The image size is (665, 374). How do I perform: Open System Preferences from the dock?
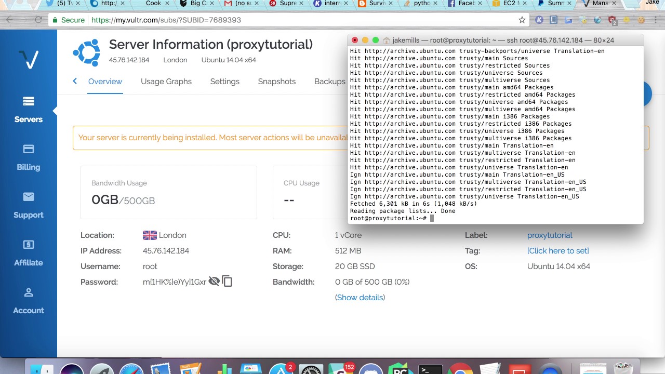click(x=311, y=368)
